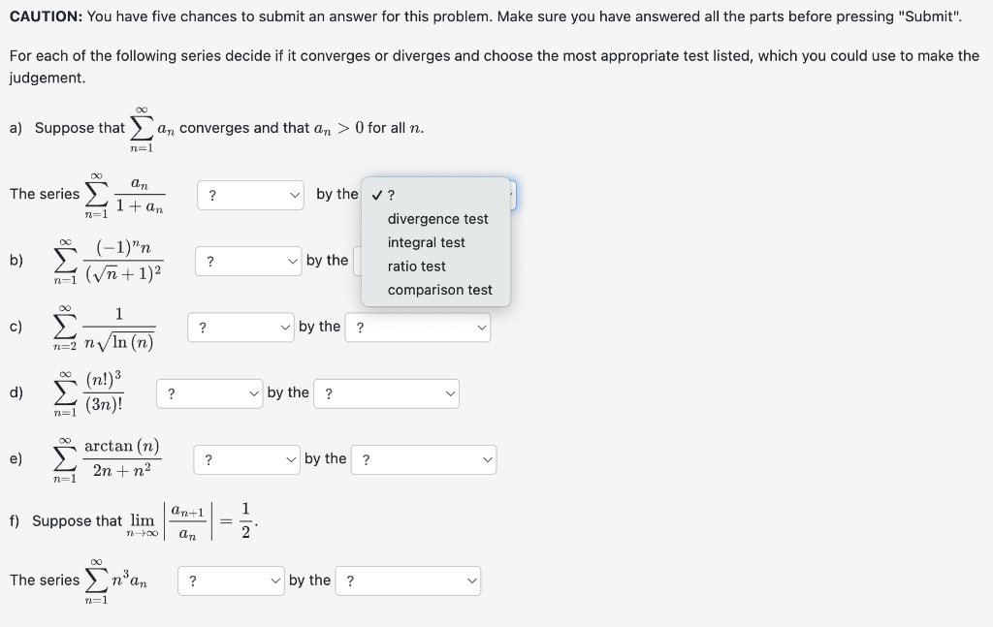Screen dimensions: 993x627
Task: Open part e's converge/diverge dropdown
Action: click(246, 459)
